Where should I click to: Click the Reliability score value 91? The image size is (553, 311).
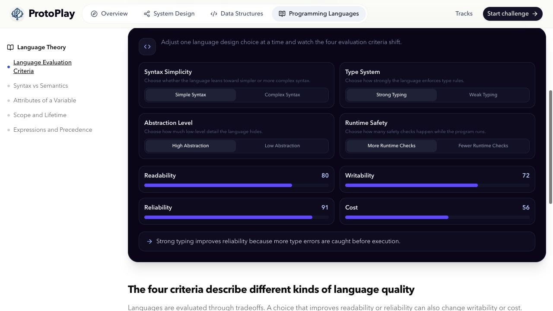[325, 208]
